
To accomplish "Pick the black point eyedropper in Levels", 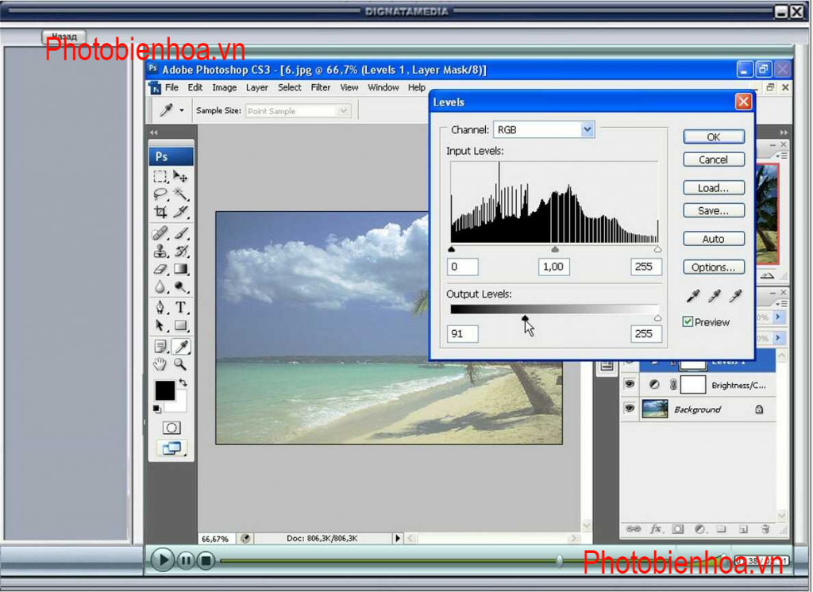I will (692, 296).
